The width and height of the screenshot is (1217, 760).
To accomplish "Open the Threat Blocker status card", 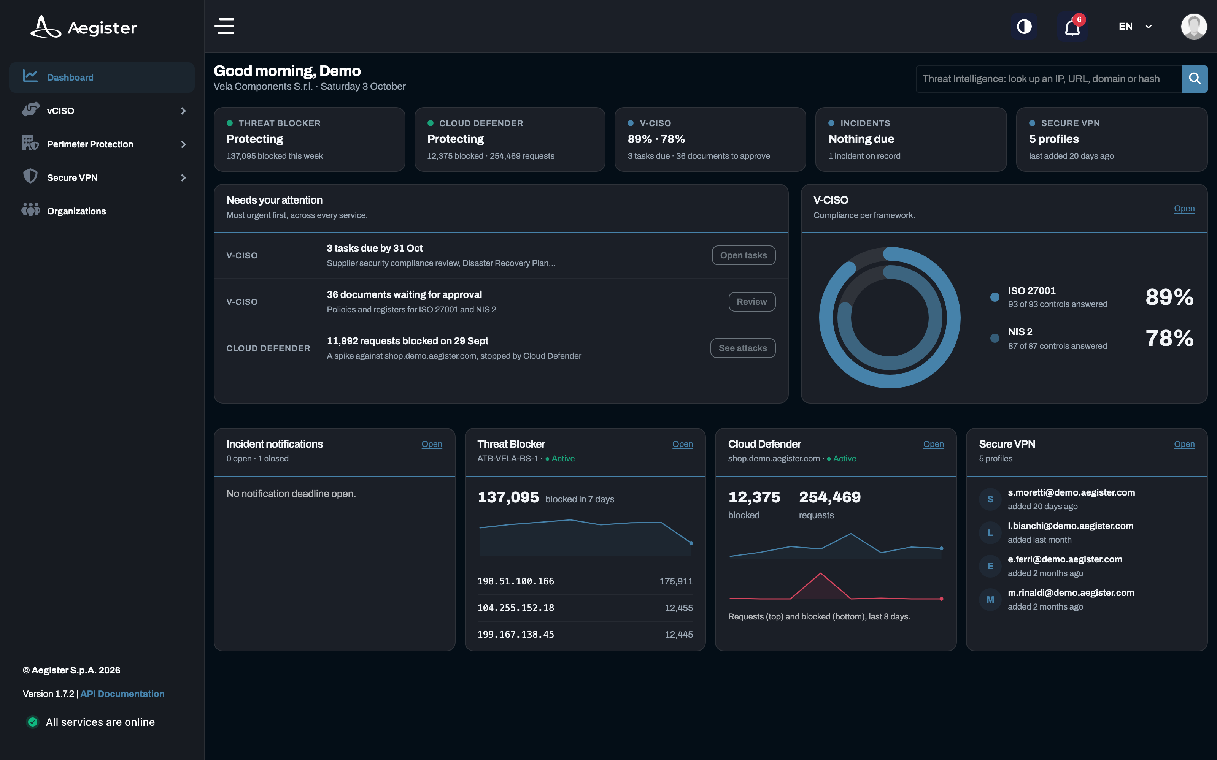I will click(309, 139).
